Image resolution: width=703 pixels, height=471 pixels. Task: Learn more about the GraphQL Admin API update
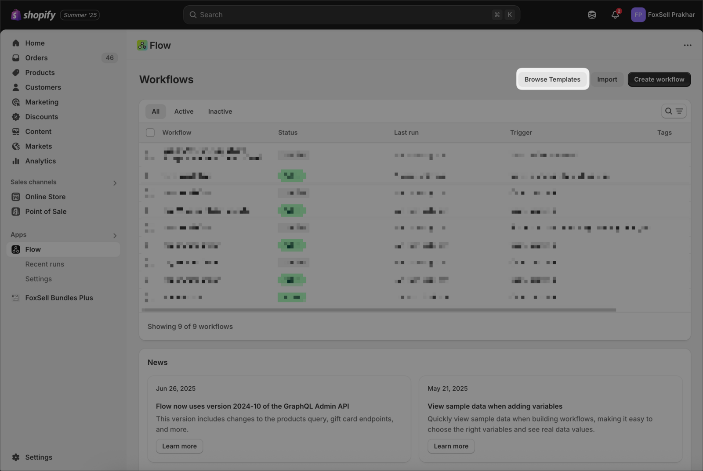(x=179, y=446)
